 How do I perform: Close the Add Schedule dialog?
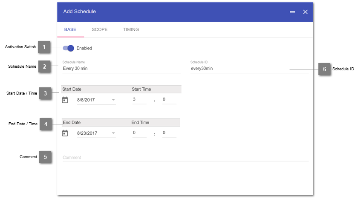point(305,12)
